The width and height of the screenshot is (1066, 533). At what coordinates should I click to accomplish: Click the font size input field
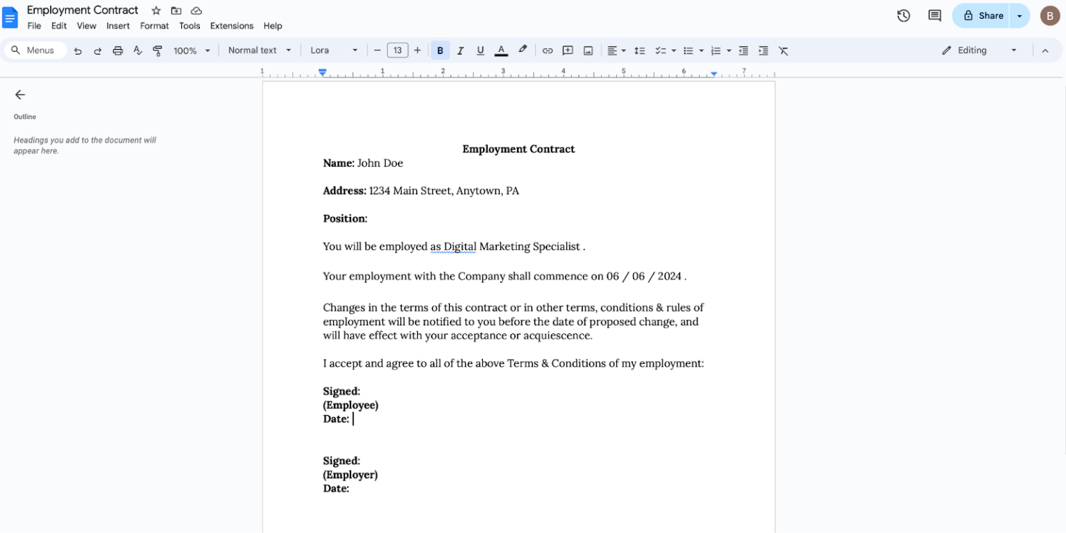(x=398, y=50)
